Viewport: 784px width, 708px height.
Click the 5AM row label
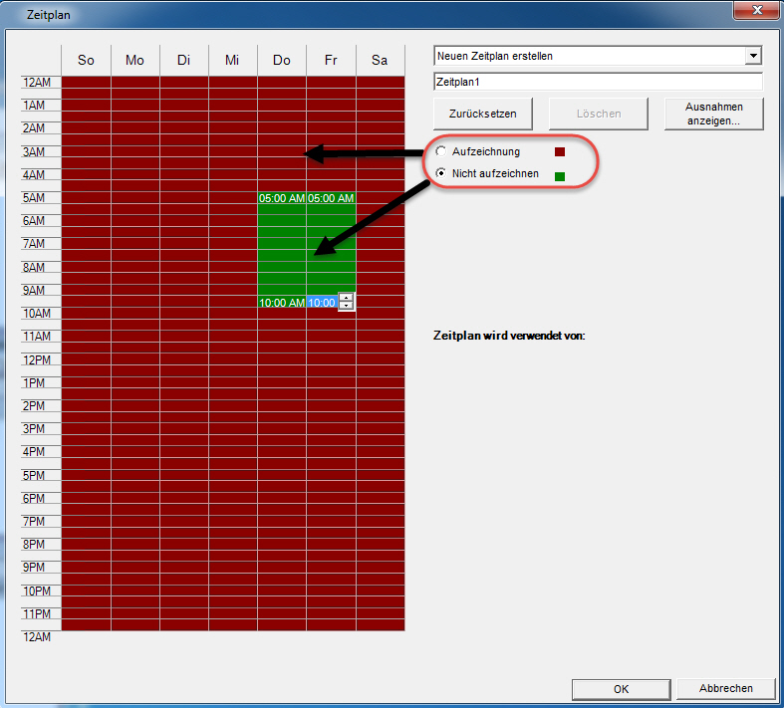point(34,197)
